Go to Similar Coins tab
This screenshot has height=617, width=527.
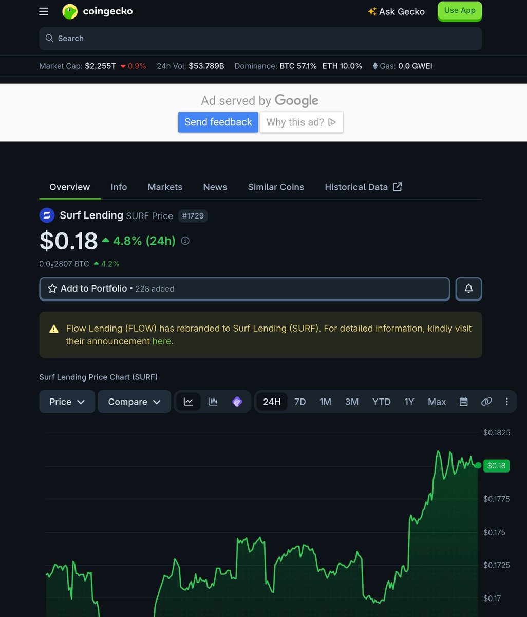coord(276,187)
